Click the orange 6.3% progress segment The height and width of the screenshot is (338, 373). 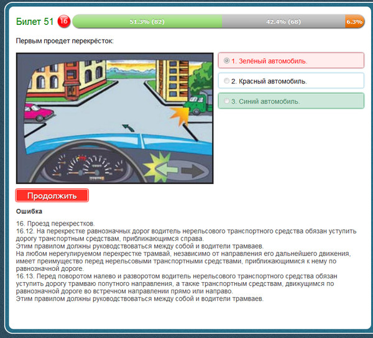click(x=354, y=22)
